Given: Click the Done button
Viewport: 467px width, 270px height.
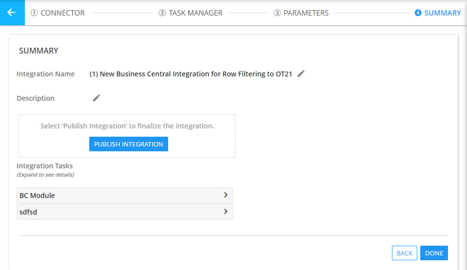Looking at the screenshot, I should click(x=434, y=253).
